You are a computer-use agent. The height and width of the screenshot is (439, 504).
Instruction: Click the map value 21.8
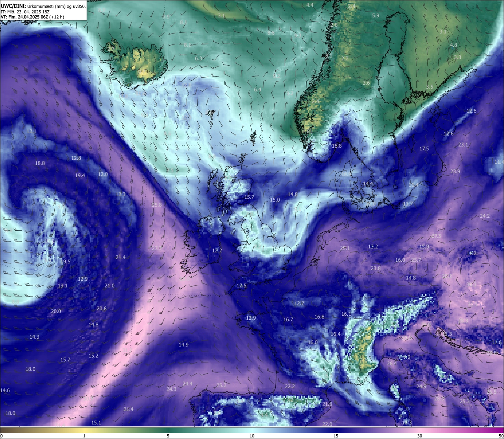(x=327, y=404)
